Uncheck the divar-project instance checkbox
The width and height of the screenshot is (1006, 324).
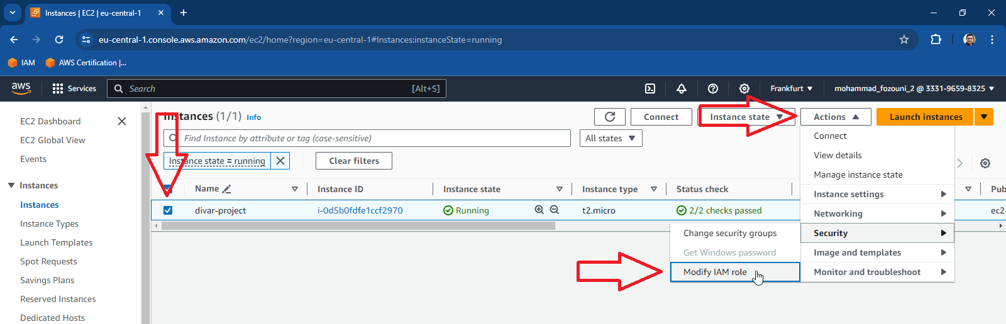(x=168, y=210)
